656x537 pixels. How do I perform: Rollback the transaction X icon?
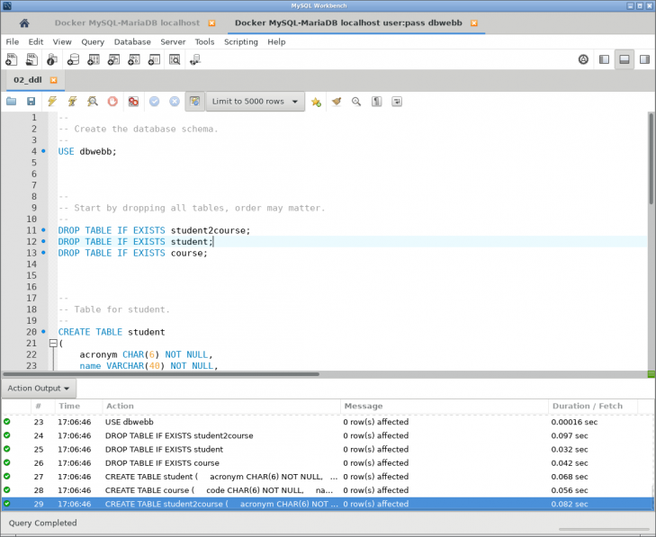click(175, 102)
